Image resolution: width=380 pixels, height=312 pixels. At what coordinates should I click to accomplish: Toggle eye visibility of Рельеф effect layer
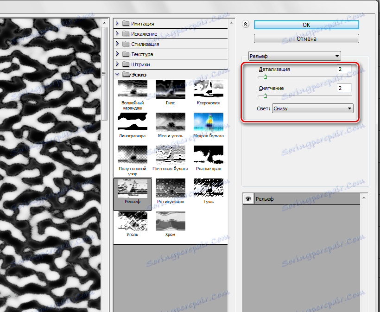tap(248, 199)
